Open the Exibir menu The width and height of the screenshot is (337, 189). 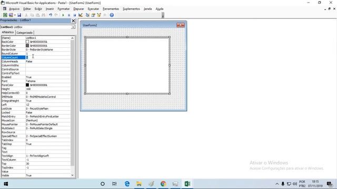click(38, 9)
